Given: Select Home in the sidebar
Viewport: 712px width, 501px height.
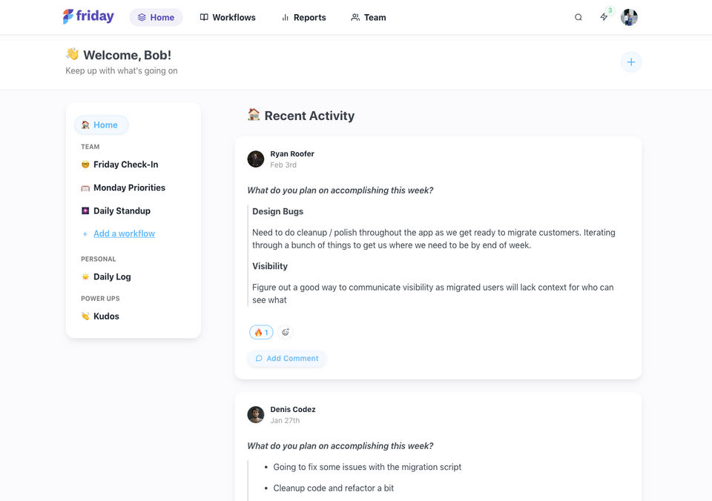Looking at the screenshot, I should click(x=102, y=125).
